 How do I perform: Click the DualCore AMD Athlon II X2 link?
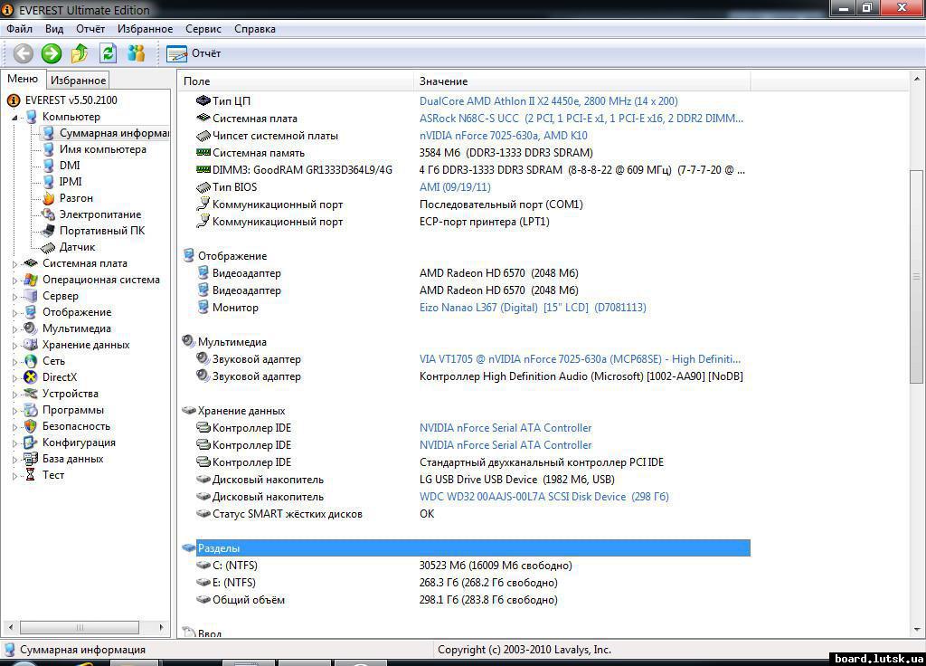click(548, 101)
